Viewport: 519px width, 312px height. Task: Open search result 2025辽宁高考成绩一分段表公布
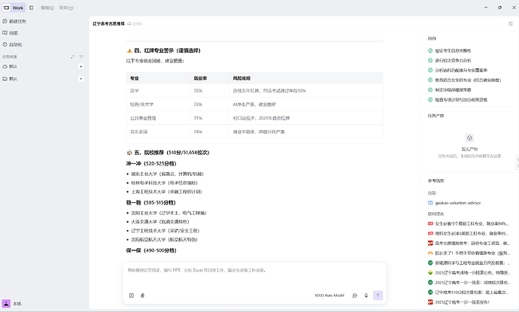click(469, 273)
